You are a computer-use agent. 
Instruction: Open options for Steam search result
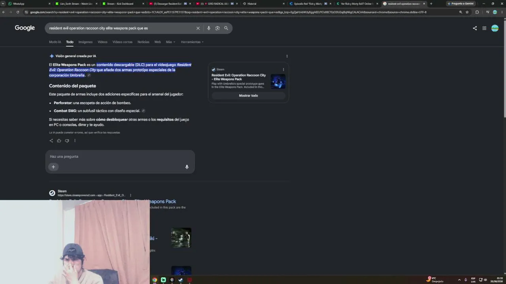[130, 195]
